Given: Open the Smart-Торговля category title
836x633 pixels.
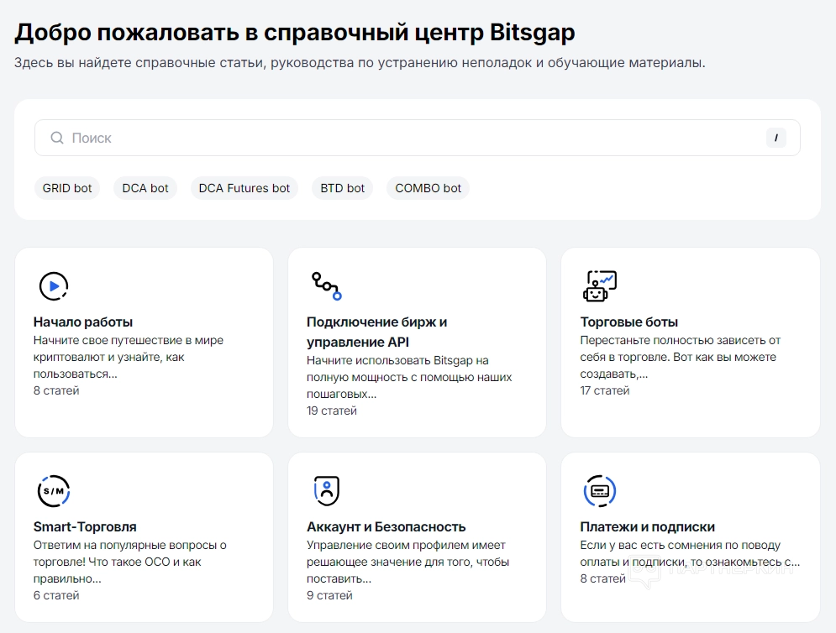Looking at the screenshot, I should 85,526.
